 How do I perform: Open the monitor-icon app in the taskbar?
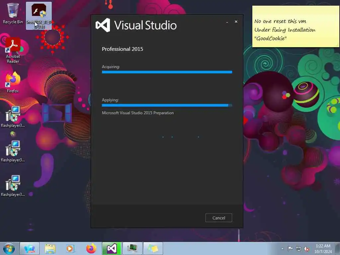pos(132,248)
